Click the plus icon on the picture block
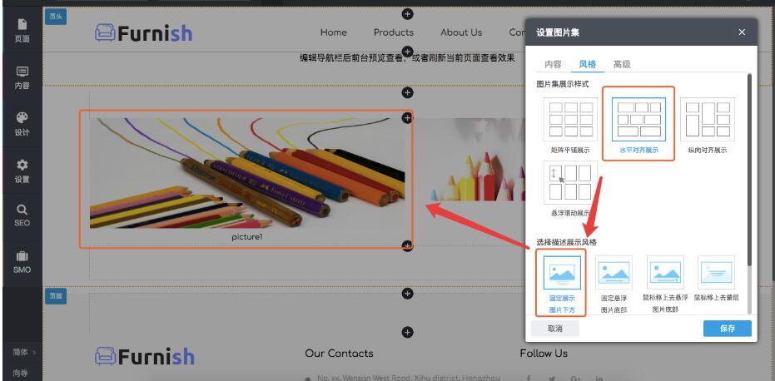Image resolution: width=775 pixels, height=381 pixels. pyautogui.click(x=407, y=118)
